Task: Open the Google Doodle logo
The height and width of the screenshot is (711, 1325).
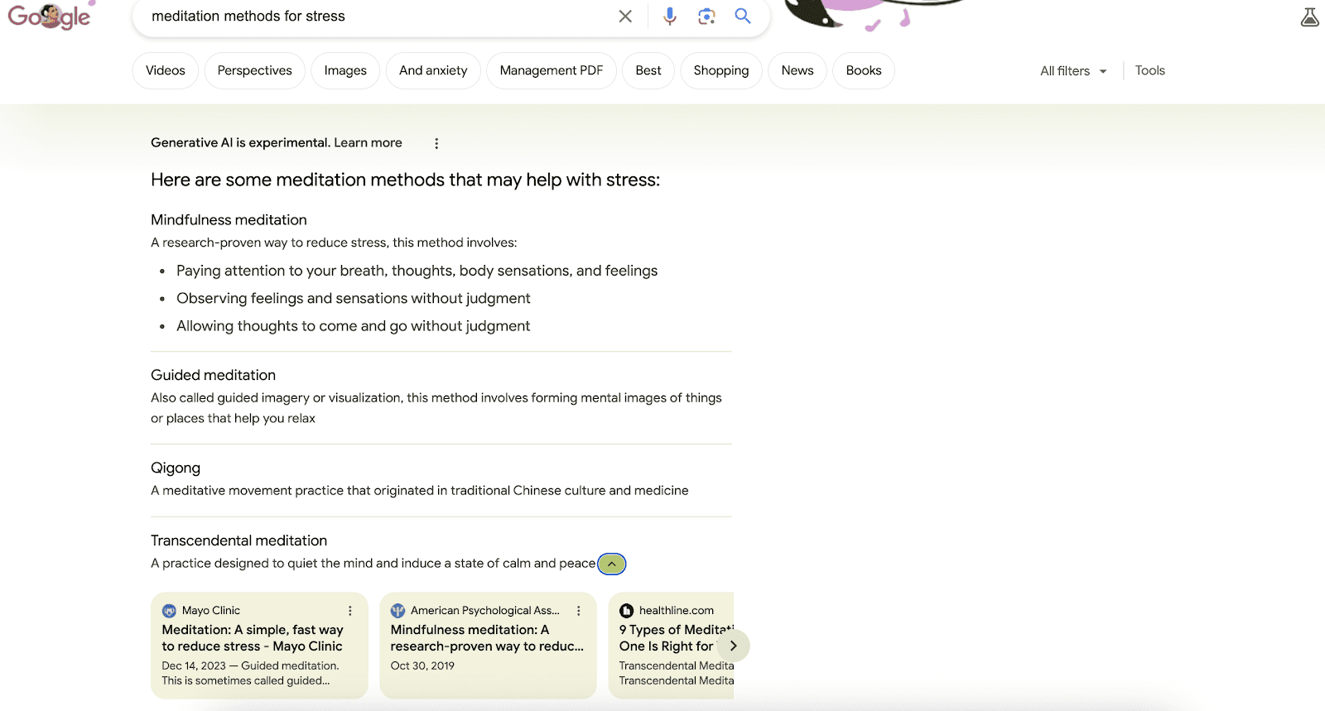Action: tap(50, 15)
